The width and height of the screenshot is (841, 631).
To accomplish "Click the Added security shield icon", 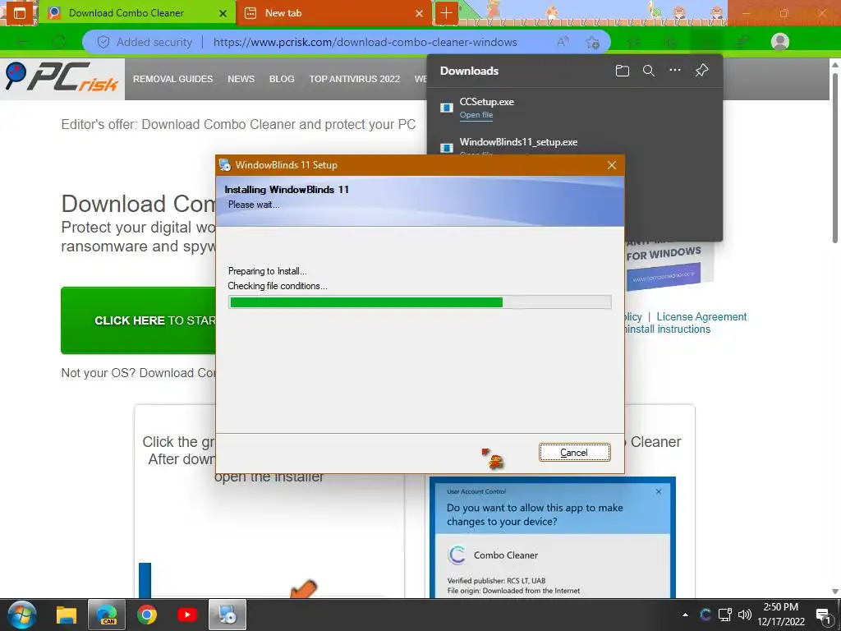I will (x=103, y=42).
